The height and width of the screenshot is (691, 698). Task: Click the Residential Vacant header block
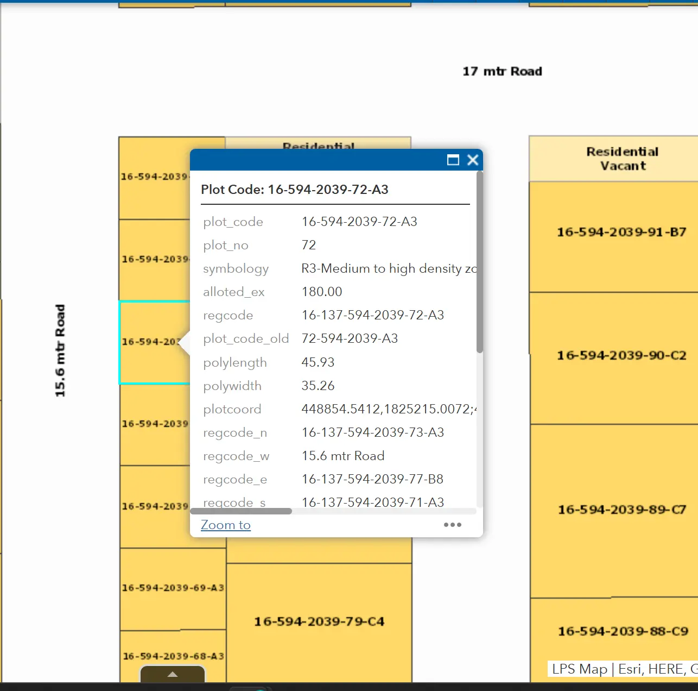pyautogui.click(x=622, y=159)
